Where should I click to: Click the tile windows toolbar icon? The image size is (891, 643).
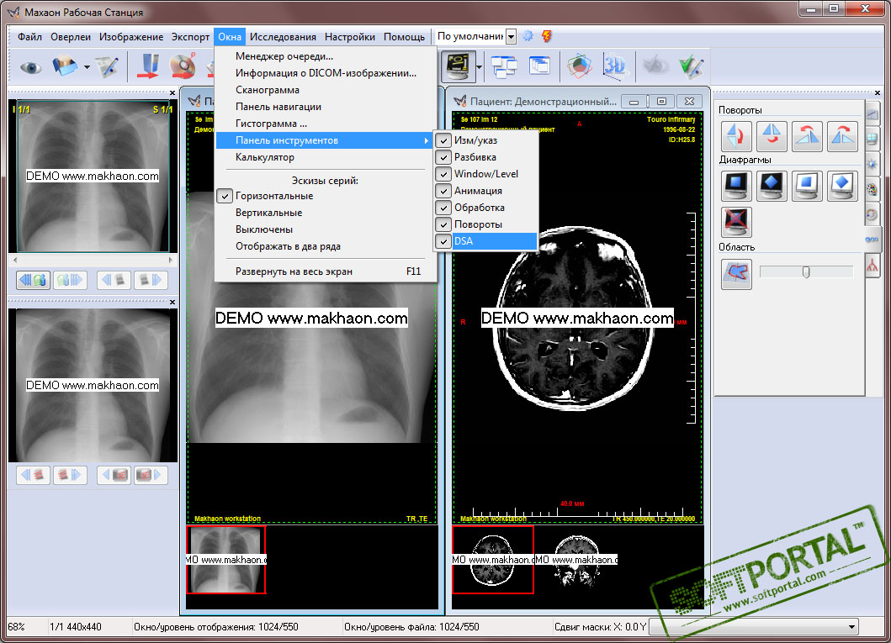[x=503, y=66]
